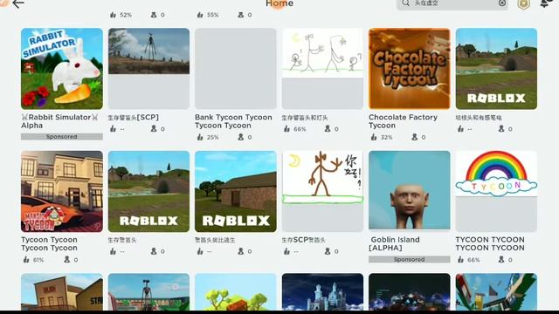Click player count icon under uppercase TYCOON TYCOON title
The image size is (559, 314).
click(501, 260)
